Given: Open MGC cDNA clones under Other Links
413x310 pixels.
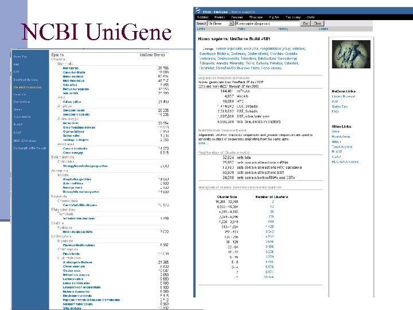Looking at the screenshot, I should [x=345, y=161].
